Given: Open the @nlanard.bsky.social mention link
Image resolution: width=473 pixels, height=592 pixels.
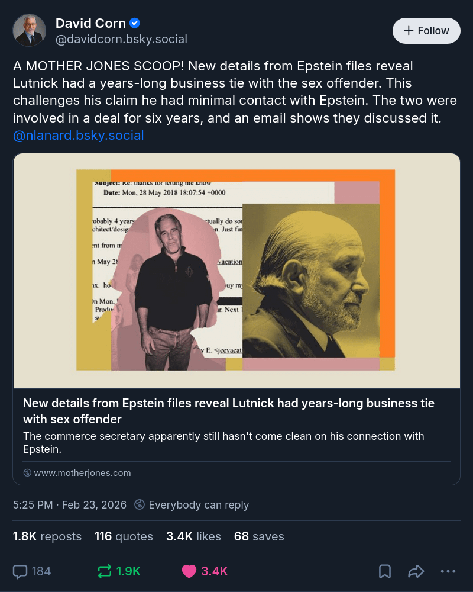Looking at the screenshot, I should click(78, 135).
